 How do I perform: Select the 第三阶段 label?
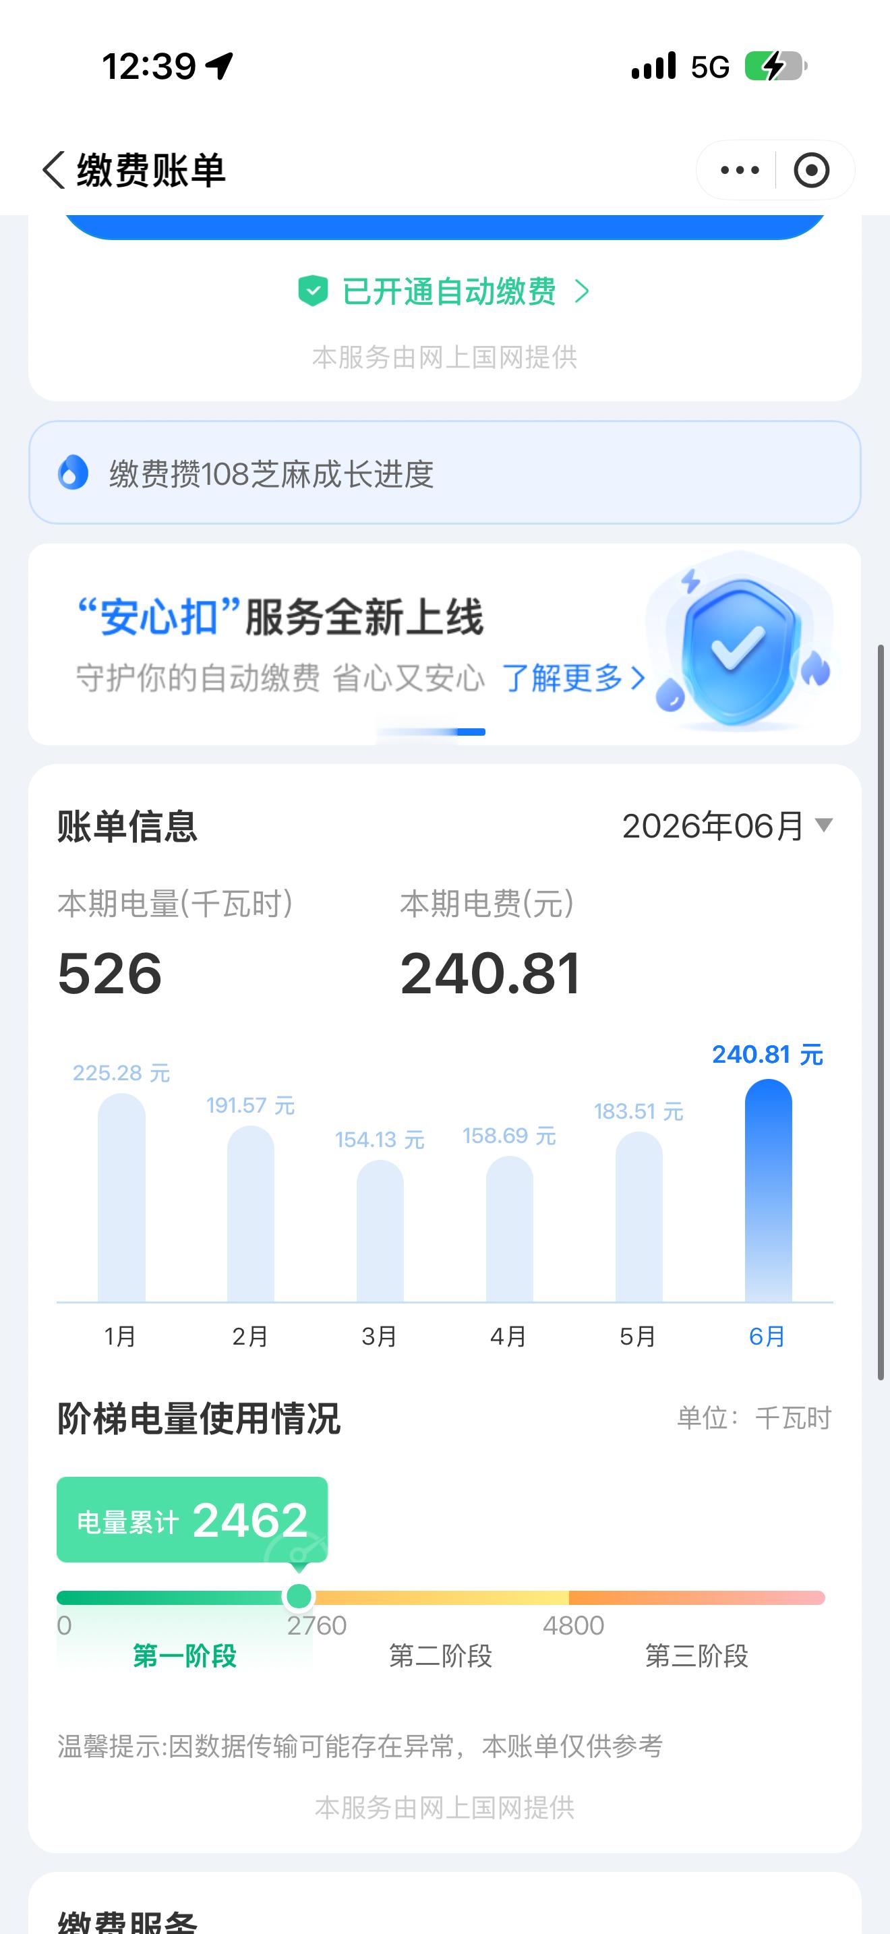697,1655
